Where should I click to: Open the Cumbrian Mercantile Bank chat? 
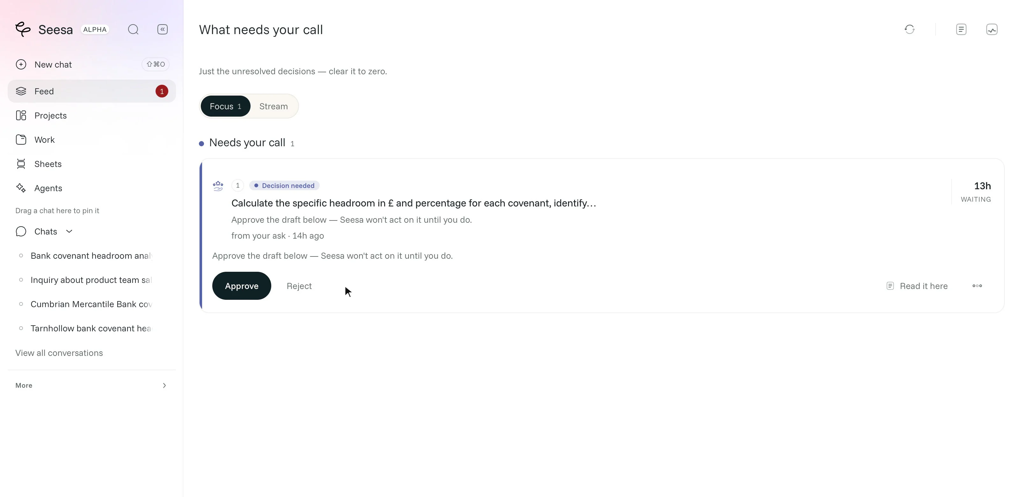coord(91,304)
